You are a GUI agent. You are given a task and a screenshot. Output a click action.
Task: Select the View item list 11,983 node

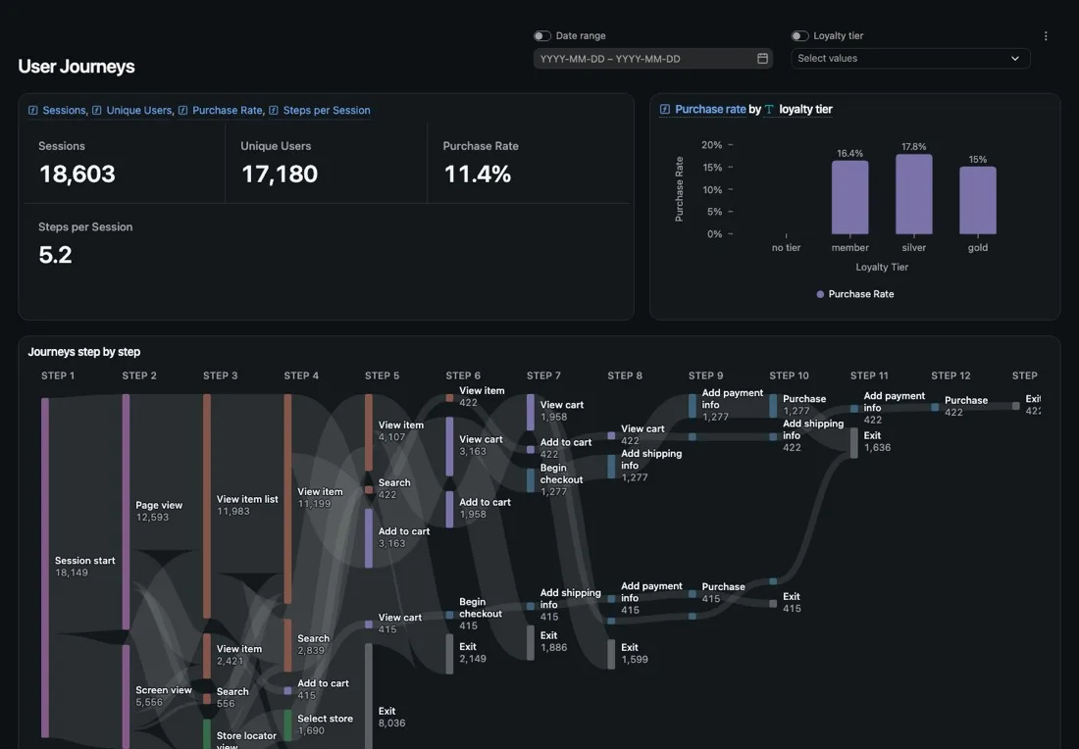pos(207,506)
